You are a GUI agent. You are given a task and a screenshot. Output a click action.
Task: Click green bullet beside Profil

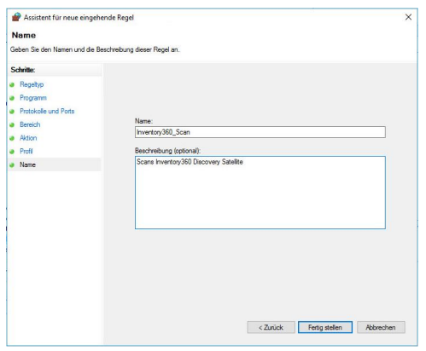(12, 152)
